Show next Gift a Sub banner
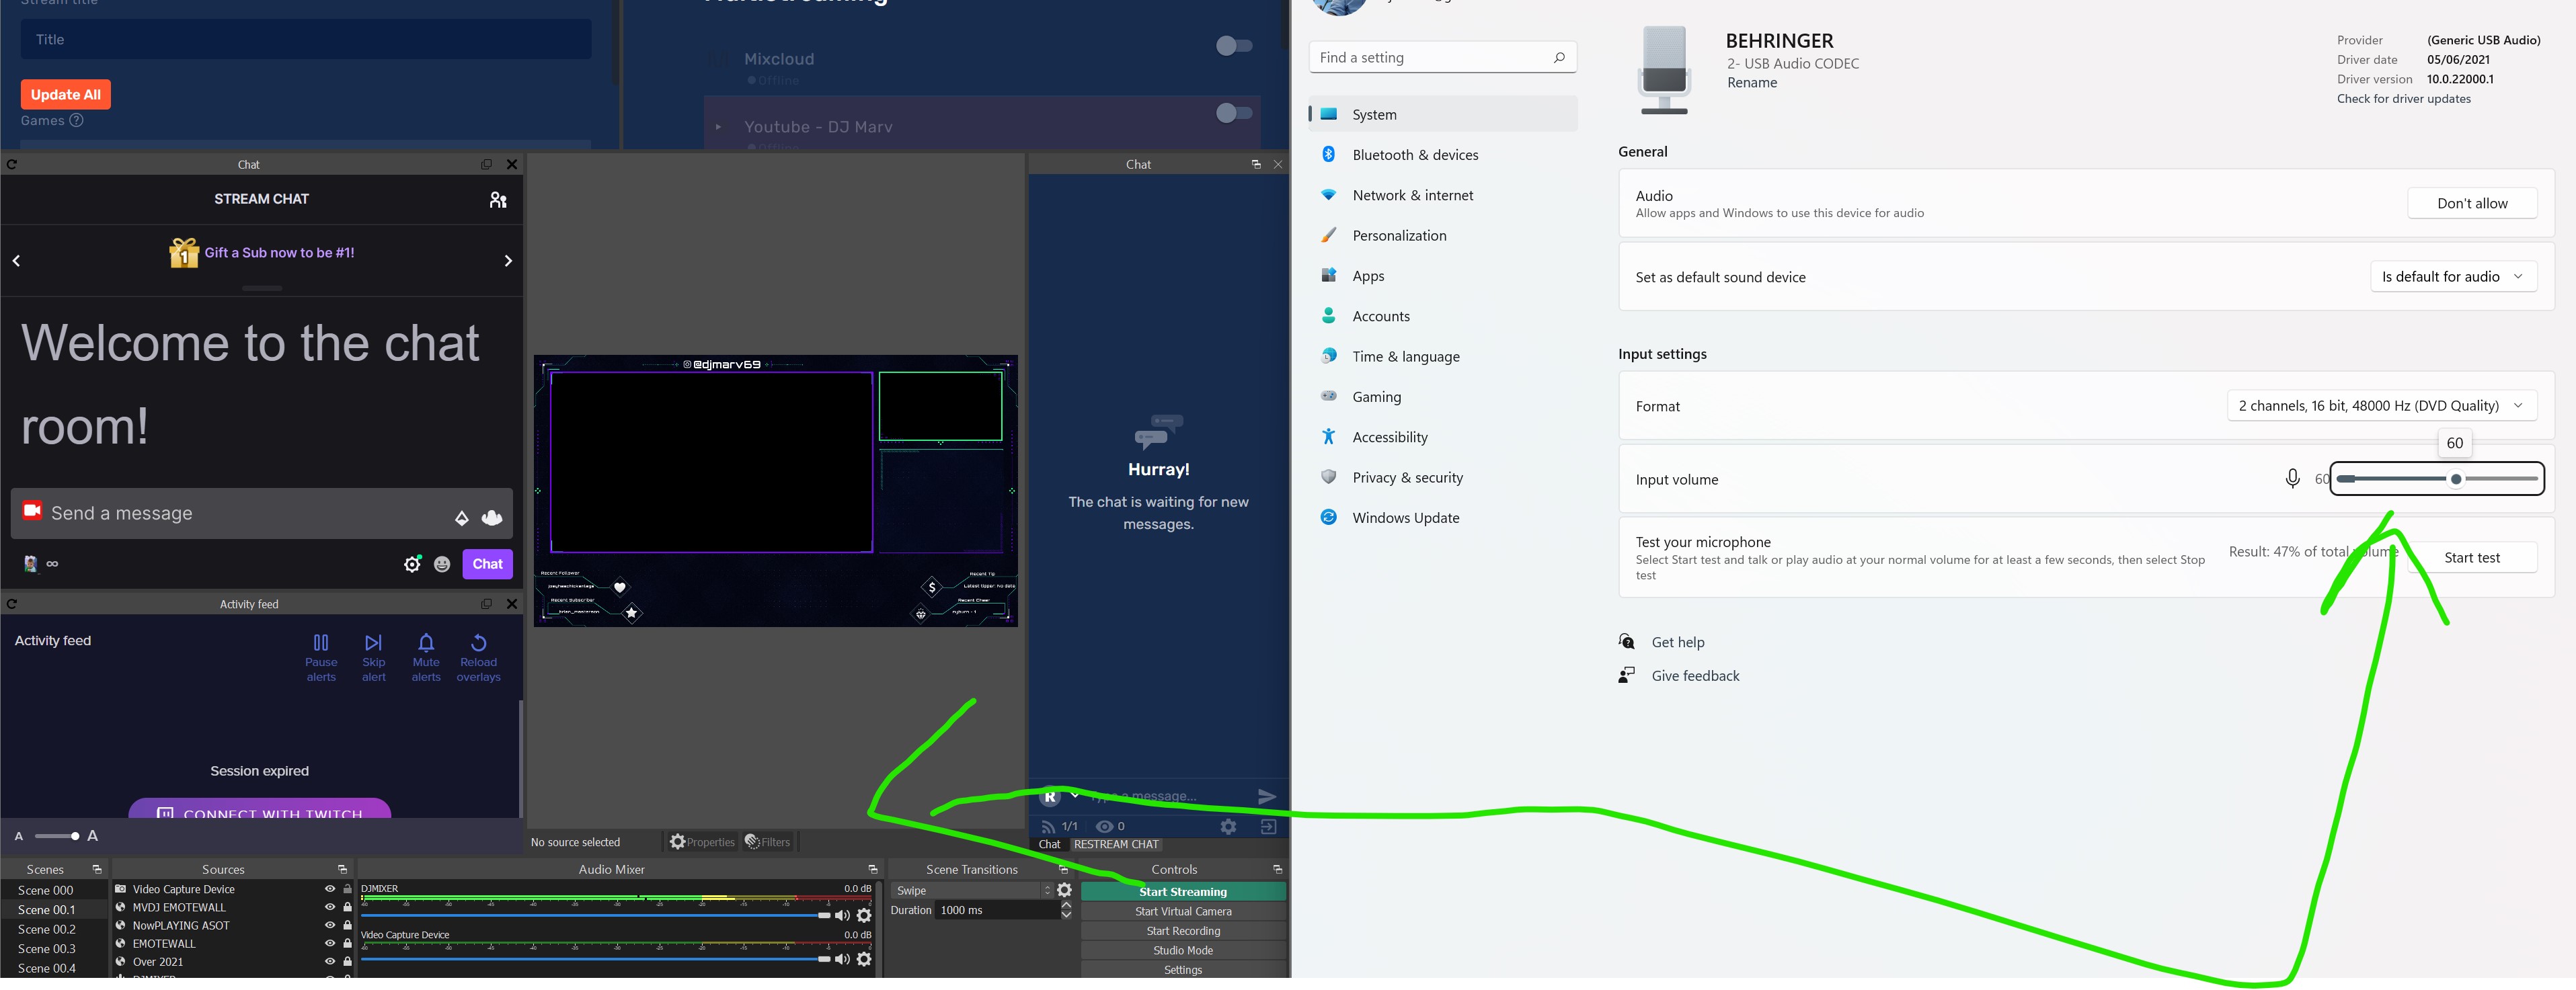The image size is (2576, 990). point(508,261)
